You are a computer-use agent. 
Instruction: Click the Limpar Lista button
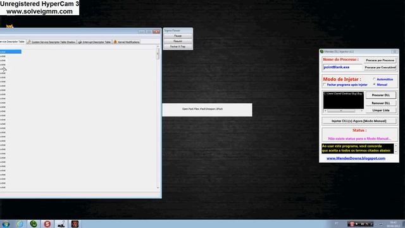[x=381, y=110]
